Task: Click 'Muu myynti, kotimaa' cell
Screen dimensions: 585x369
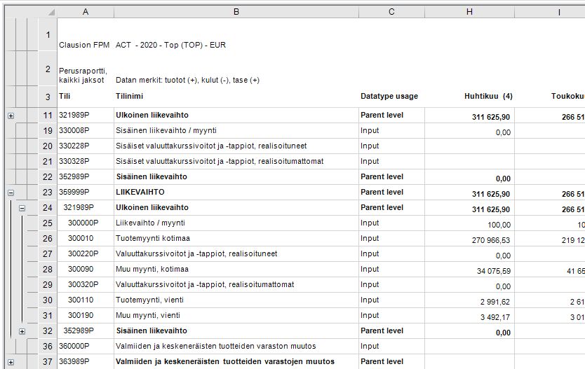Action: tap(236, 269)
